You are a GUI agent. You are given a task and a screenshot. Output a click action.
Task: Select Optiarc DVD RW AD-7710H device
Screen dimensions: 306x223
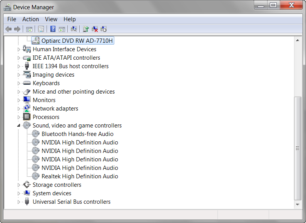pyautogui.click(x=73, y=40)
